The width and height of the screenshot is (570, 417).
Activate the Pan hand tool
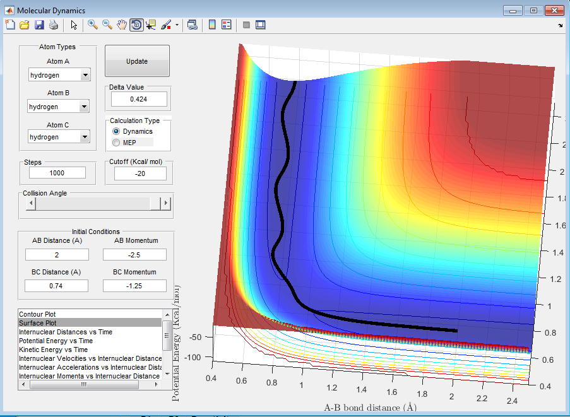click(122, 25)
